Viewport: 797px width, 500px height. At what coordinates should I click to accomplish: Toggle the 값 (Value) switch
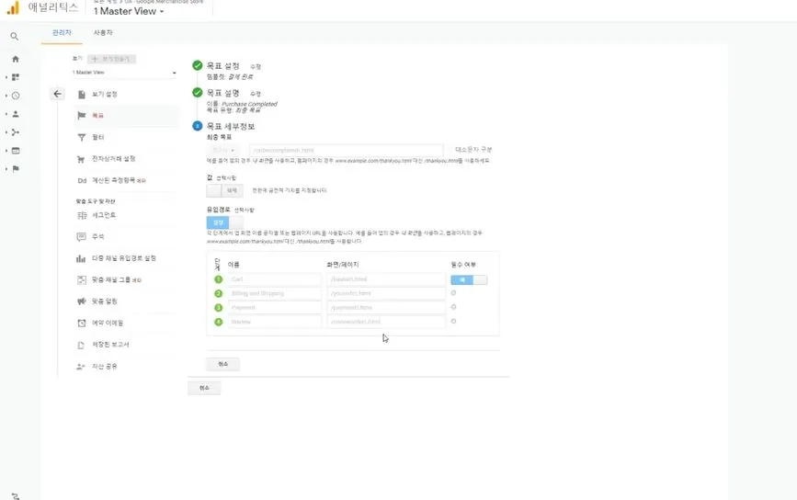(x=224, y=190)
